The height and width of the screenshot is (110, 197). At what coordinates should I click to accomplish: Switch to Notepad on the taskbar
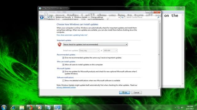[49, 107]
